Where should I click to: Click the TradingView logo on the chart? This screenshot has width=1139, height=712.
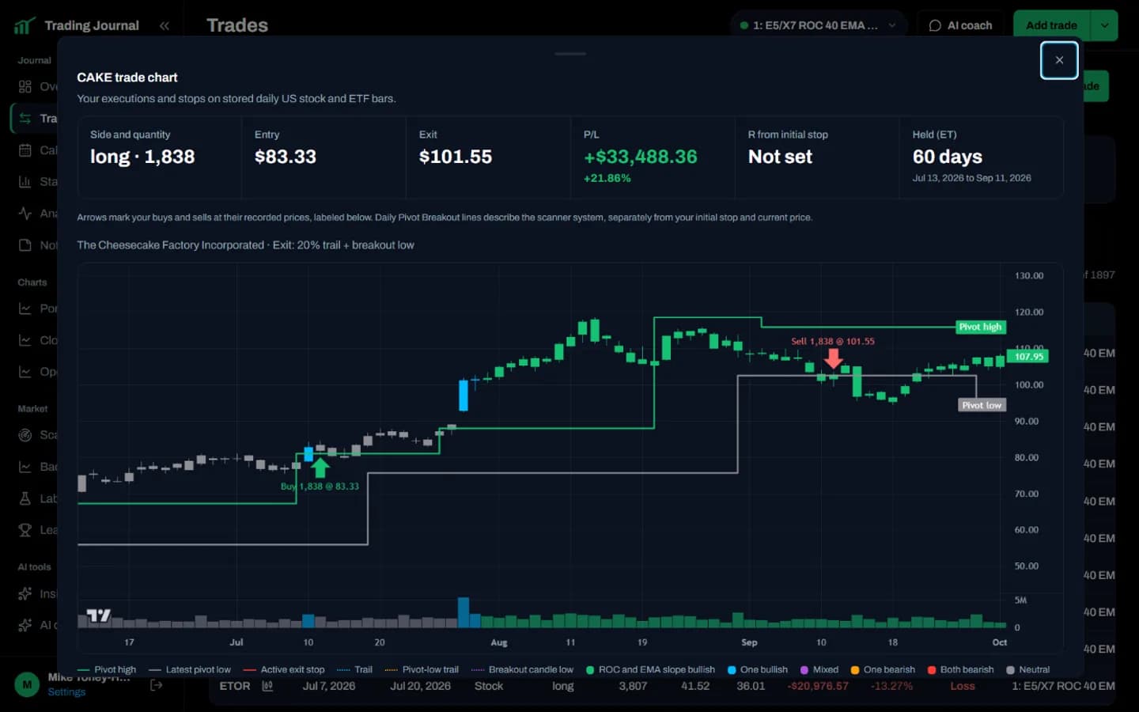[98, 615]
